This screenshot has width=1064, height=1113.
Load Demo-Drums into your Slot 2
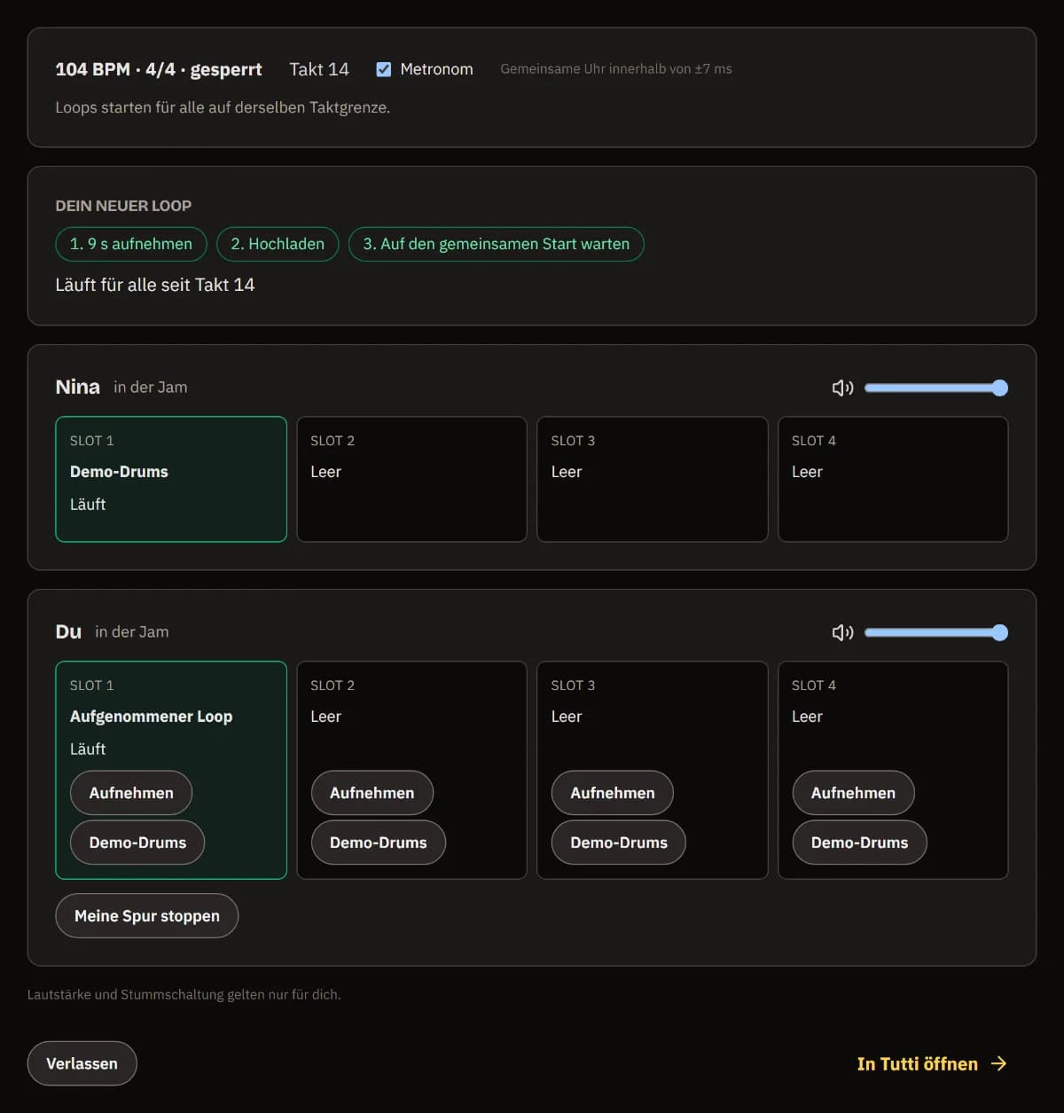coord(378,843)
